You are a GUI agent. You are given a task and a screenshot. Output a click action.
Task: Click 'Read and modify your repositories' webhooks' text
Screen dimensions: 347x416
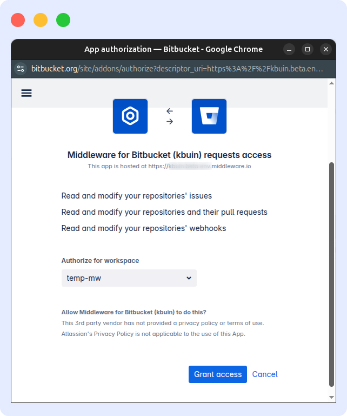[144, 228]
